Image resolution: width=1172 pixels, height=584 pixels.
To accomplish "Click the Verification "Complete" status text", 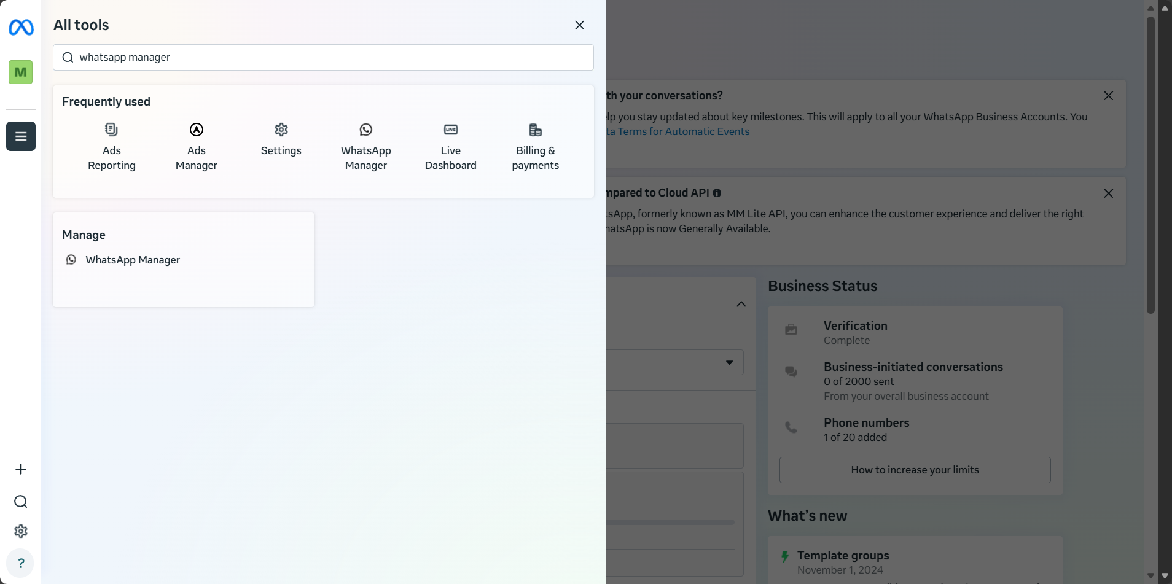I will click(847, 341).
